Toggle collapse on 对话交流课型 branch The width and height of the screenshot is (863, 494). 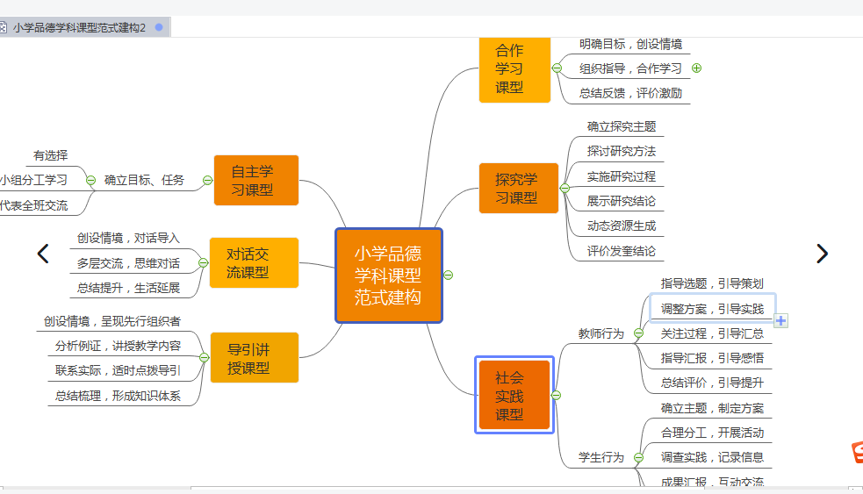pyautogui.click(x=204, y=262)
